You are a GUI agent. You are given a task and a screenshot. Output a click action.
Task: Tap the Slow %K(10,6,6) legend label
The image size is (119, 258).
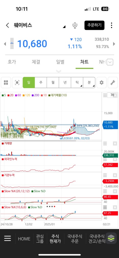[x=14, y=207]
